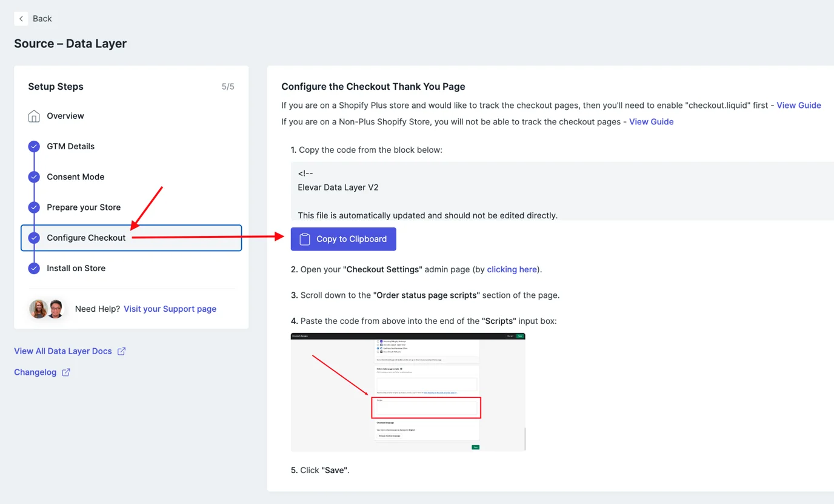Open the Overview home icon
This screenshot has width=834, height=504.
point(34,116)
